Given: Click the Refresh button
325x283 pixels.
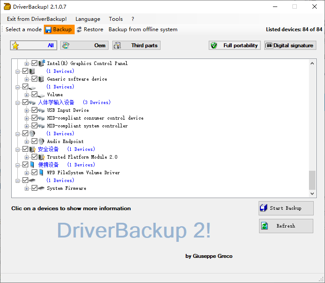Looking at the screenshot, I should click(x=286, y=226).
